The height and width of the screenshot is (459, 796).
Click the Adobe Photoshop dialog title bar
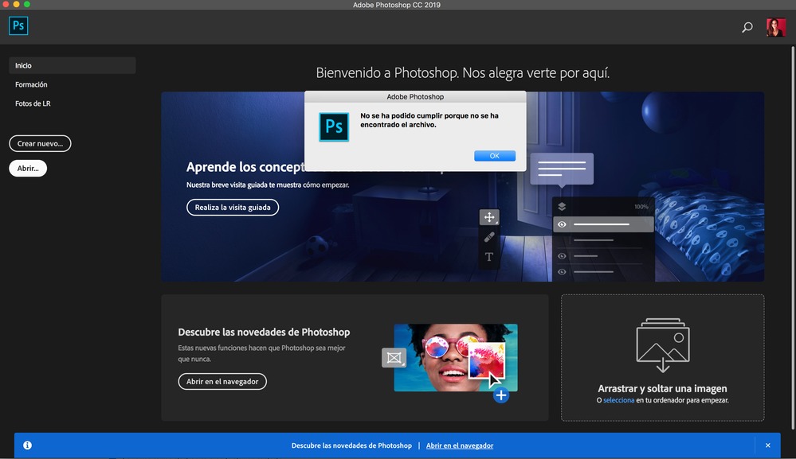point(415,97)
